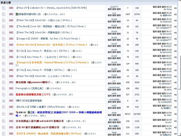Click folder icon of 4組password thread by J.T.

4,82
